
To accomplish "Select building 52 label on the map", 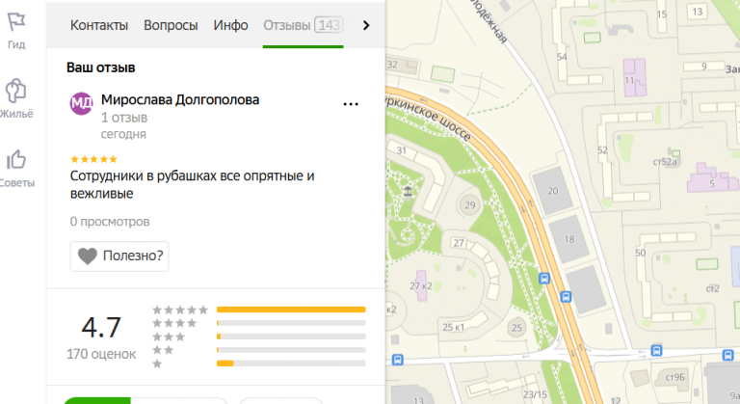I will click(x=602, y=150).
